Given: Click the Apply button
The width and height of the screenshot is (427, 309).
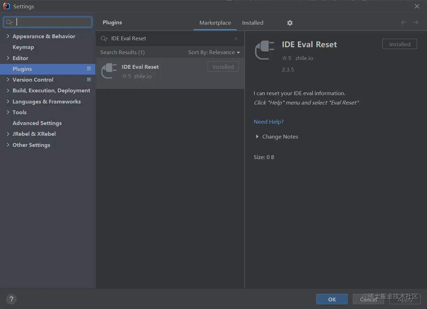Looking at the screenshot, I should pos(405,299).
